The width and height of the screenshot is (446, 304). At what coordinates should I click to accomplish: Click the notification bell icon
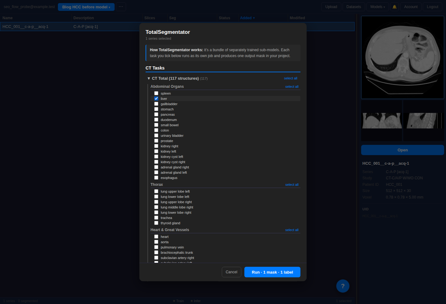[x=395, y=7]
